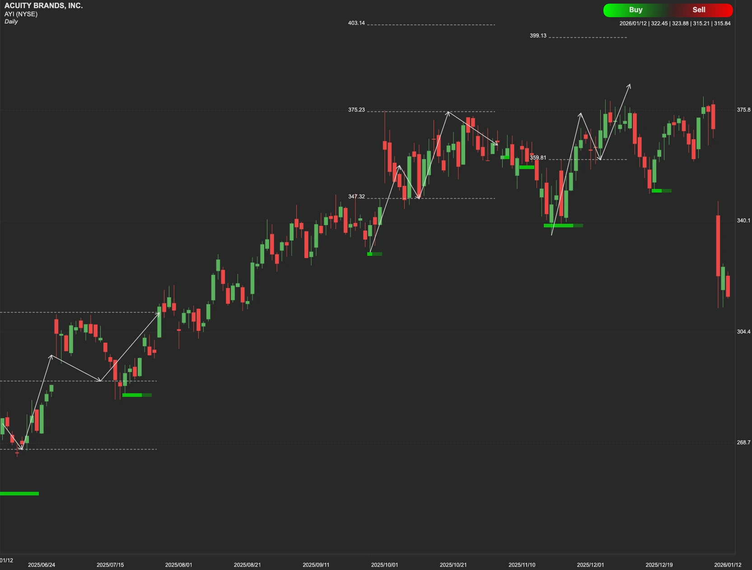Select the green demand zone below 340
The width and height of the screenshot is (752, 570).
(x=562, y=225)
